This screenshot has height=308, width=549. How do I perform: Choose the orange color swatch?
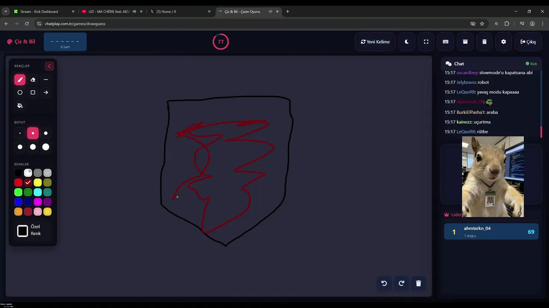pyautogui.click(x=18, y=212)
